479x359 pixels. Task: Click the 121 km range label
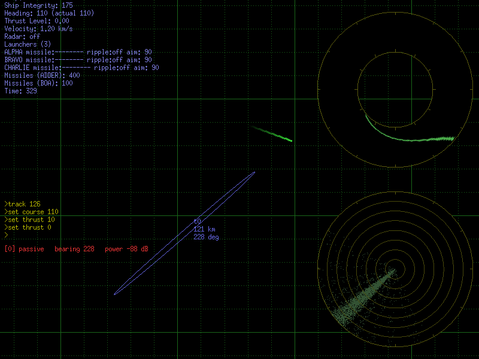coord(204,229)
